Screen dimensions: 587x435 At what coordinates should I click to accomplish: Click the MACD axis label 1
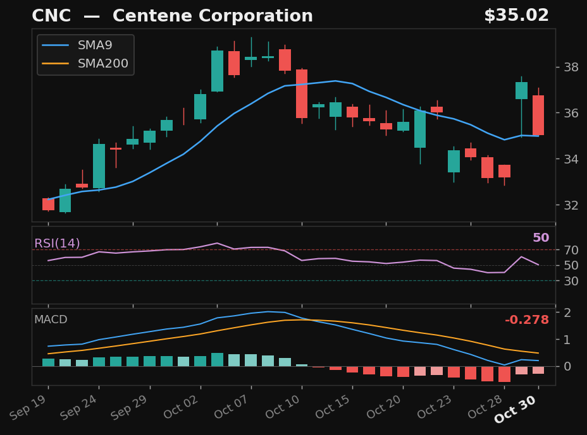pyautogui.click(x=567, y=340)
